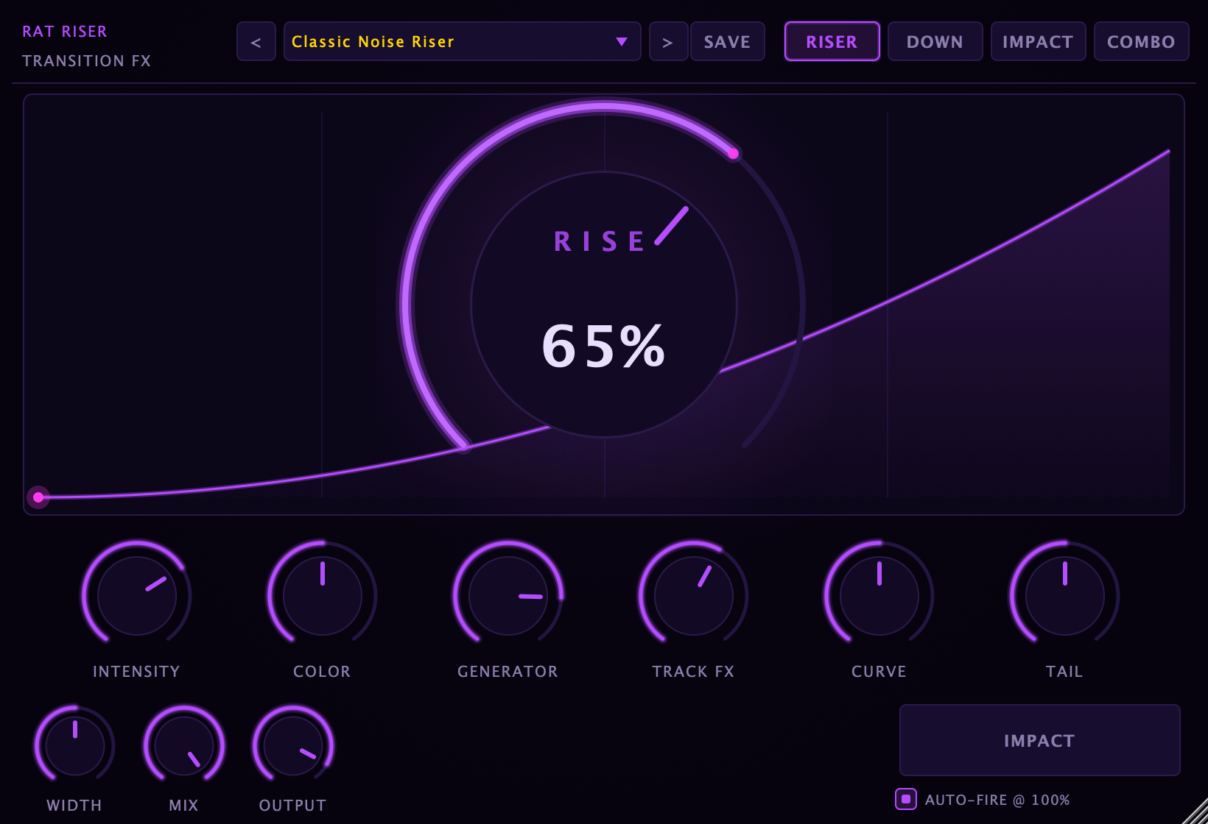Click the GENERATOR label
The image size is (1208, 824).
point(508,672)
